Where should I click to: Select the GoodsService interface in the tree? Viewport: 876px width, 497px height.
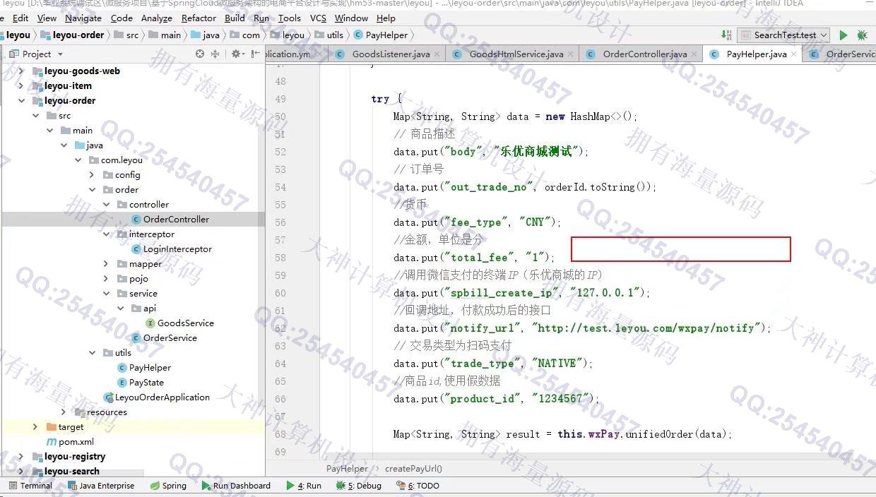(x=185, y=323)
